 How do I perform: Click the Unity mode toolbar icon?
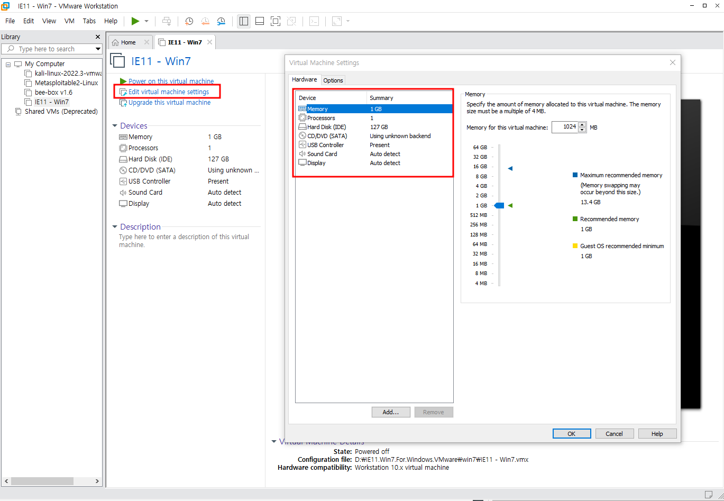point(291,21)
